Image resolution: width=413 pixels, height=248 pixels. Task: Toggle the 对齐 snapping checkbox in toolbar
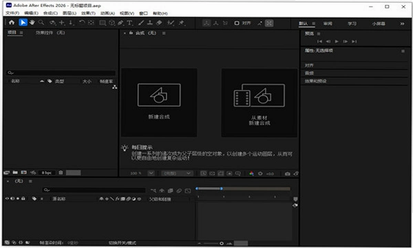237,23
